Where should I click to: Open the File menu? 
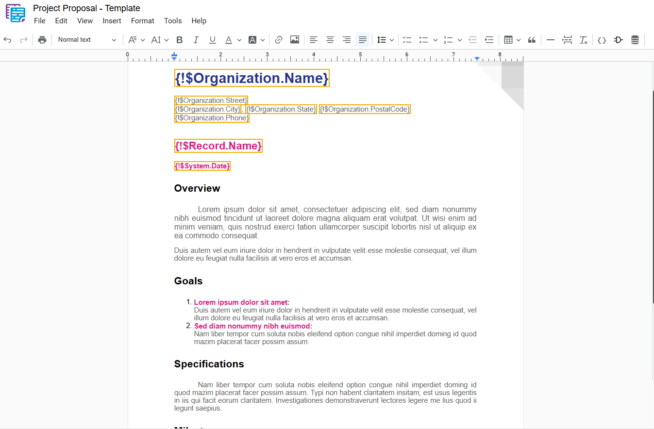click(x=40, y=21)
